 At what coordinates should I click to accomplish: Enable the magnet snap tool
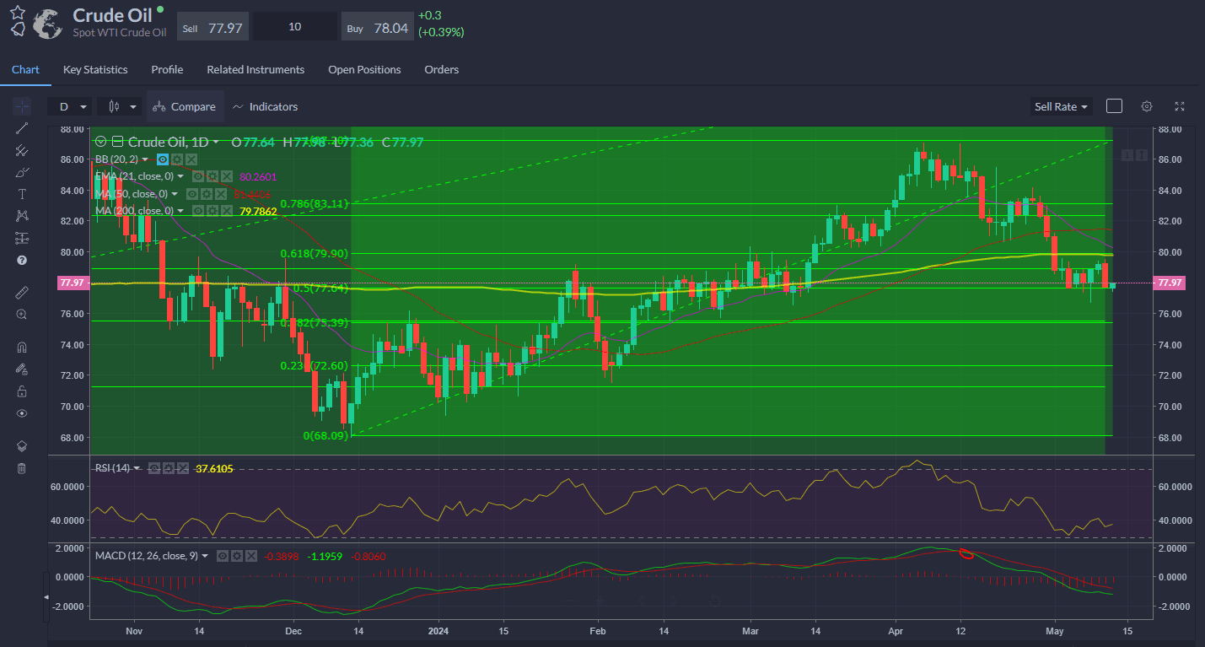tap(22, 347)
